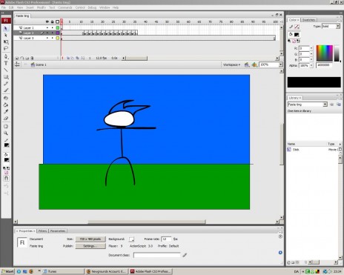Open the Window menu
This screenshot has height=275, width=344.
tap(105, 7)
